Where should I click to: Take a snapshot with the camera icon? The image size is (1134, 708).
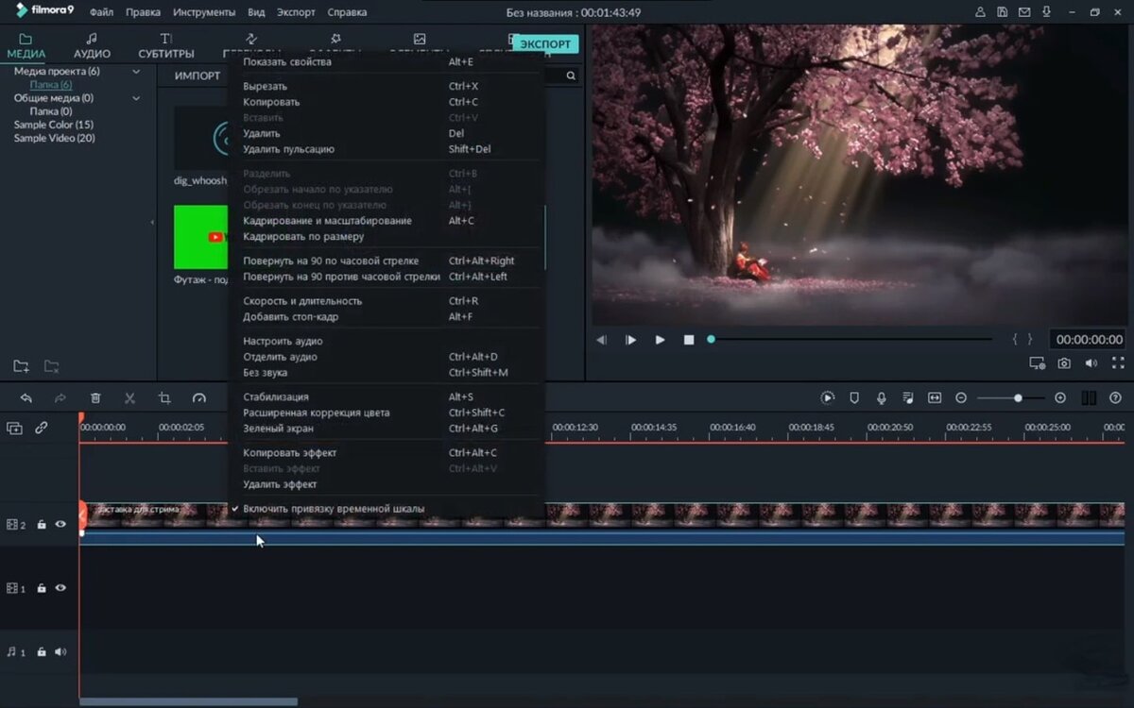tap(1064, 362)
